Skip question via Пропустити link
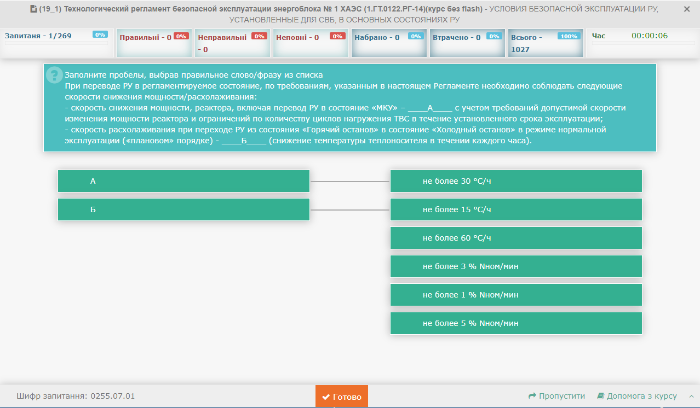700x408 pixels. point(556,396)
